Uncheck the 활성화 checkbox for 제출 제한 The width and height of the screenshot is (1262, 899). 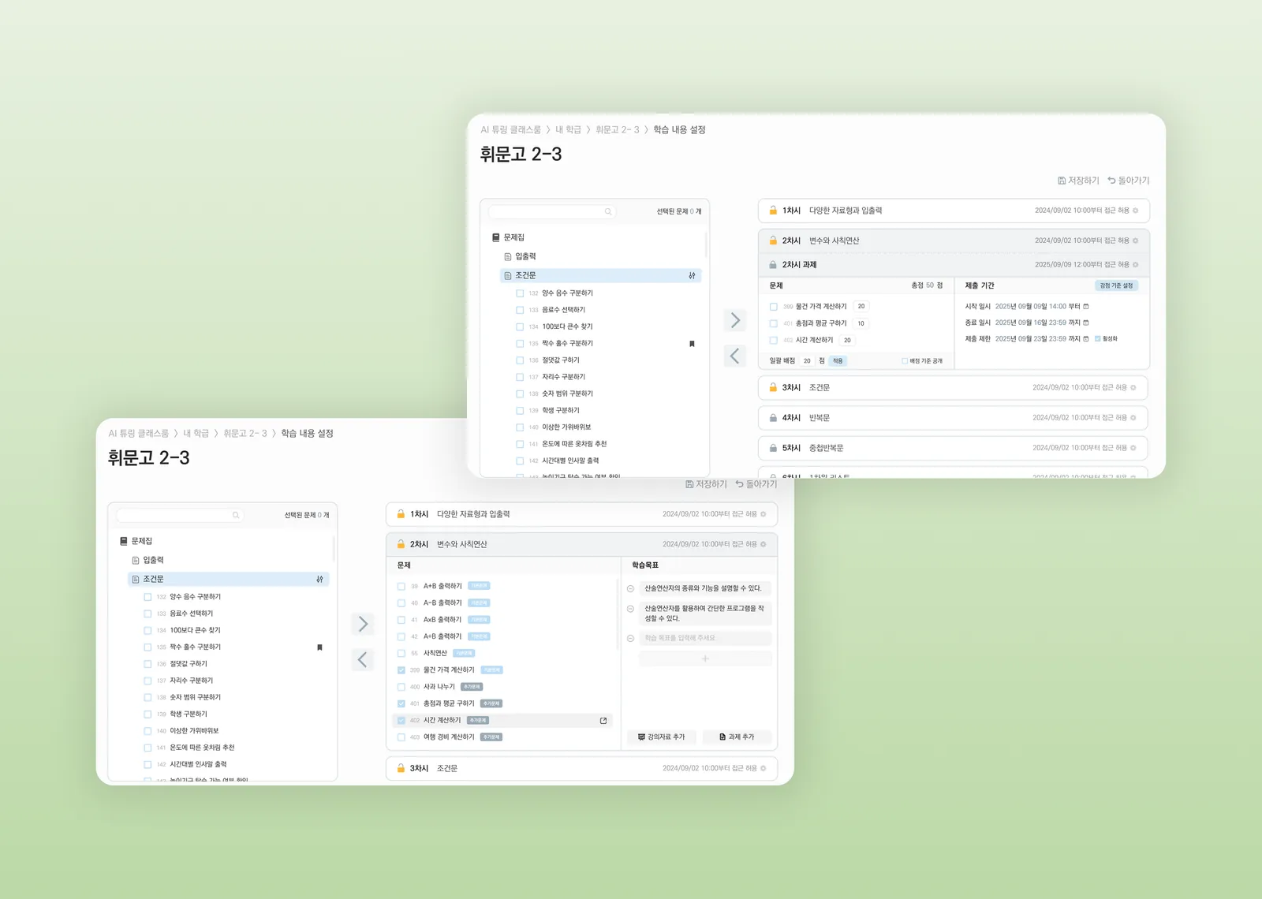click(x=1097, y=339)
